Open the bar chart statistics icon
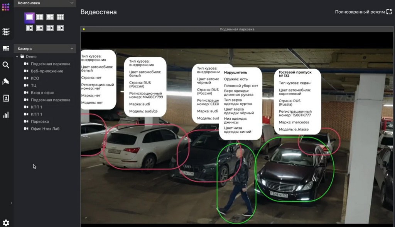 point(6,115)
